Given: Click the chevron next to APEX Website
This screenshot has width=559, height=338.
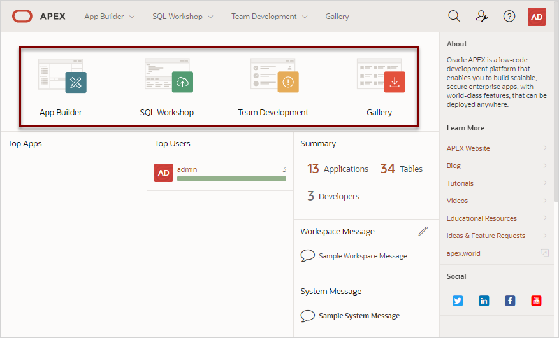Looking at the screenshot, I should pyautogui.click(x=545, y=148).
